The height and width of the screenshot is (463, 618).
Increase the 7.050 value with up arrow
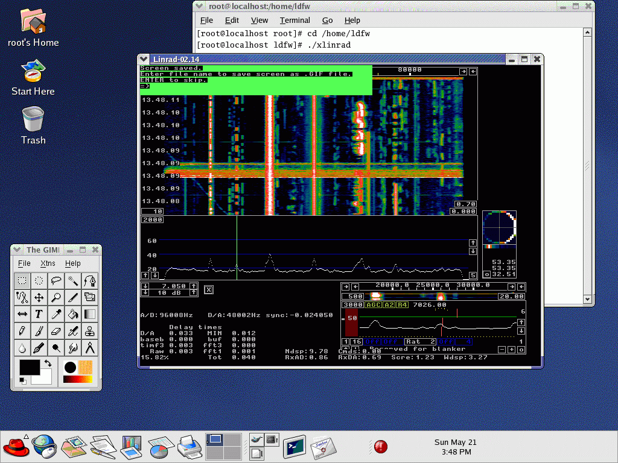tap(194, 286)
